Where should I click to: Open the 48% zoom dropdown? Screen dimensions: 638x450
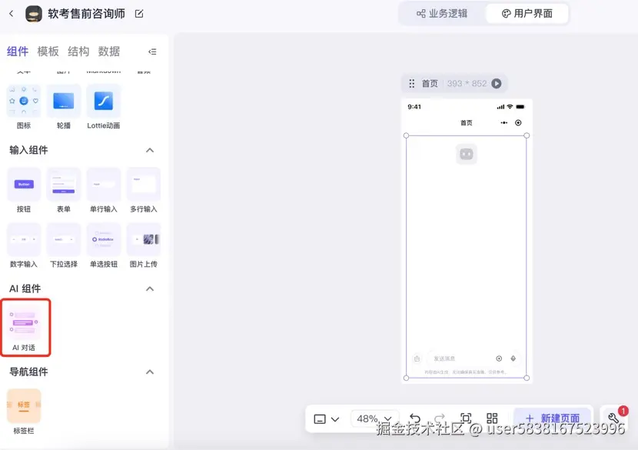pyautogui.click(x=374, y=418)
